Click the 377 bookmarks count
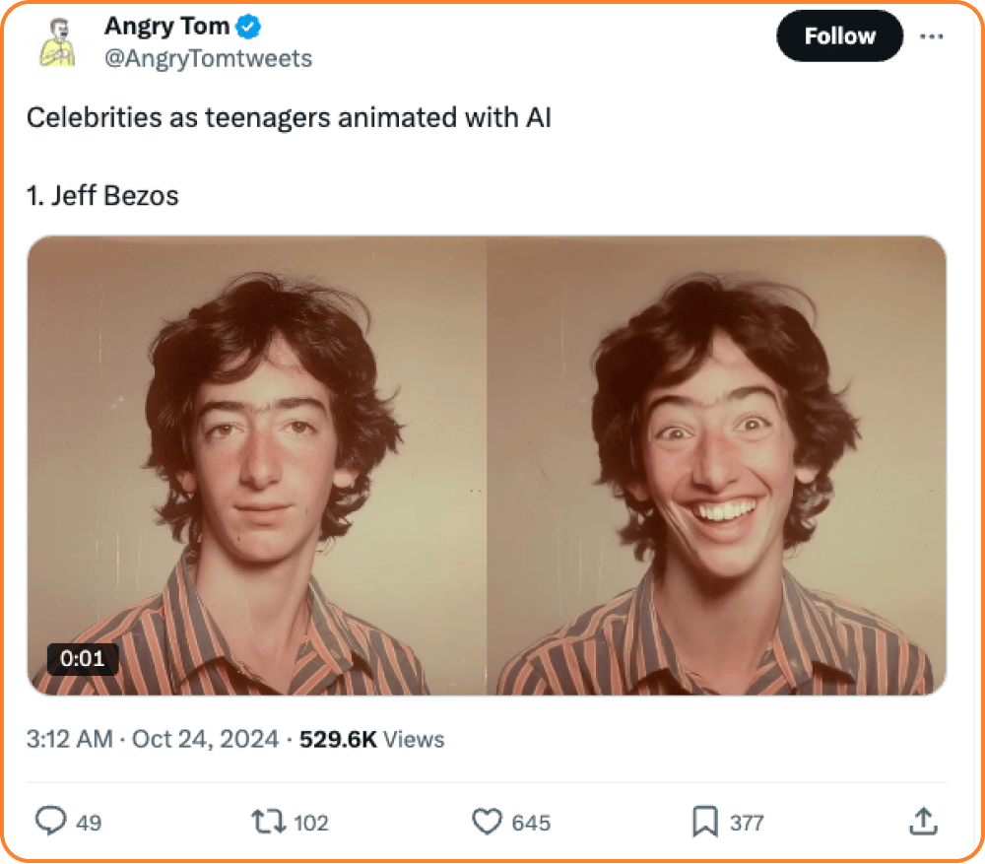 pyautogui.click(x=747, y=823)
